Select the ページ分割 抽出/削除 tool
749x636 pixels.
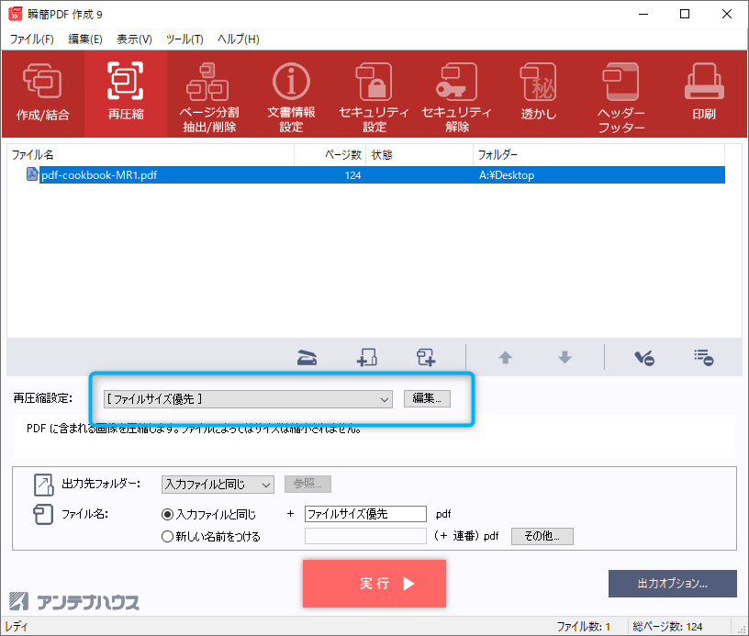tap(208, 93)
